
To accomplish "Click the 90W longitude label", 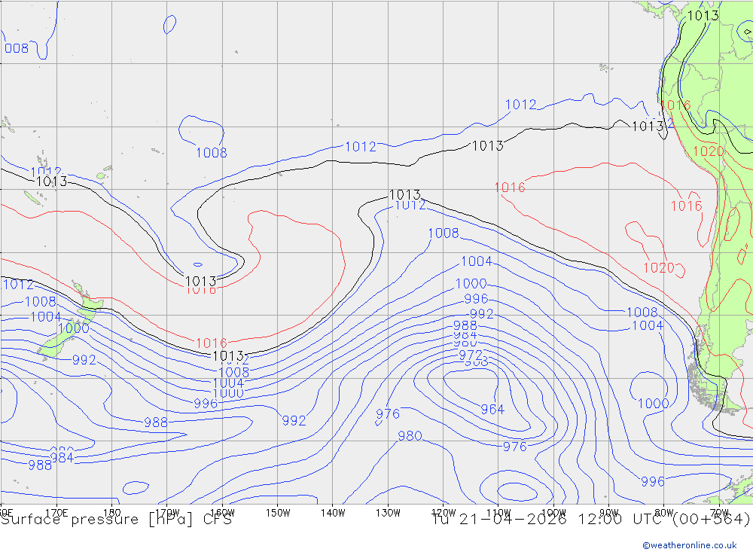I will (x=609, y=513).
